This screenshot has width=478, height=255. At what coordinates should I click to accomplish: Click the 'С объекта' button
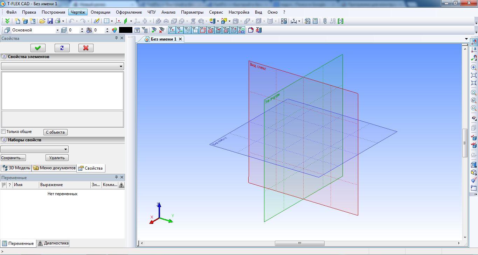point(55,132)
